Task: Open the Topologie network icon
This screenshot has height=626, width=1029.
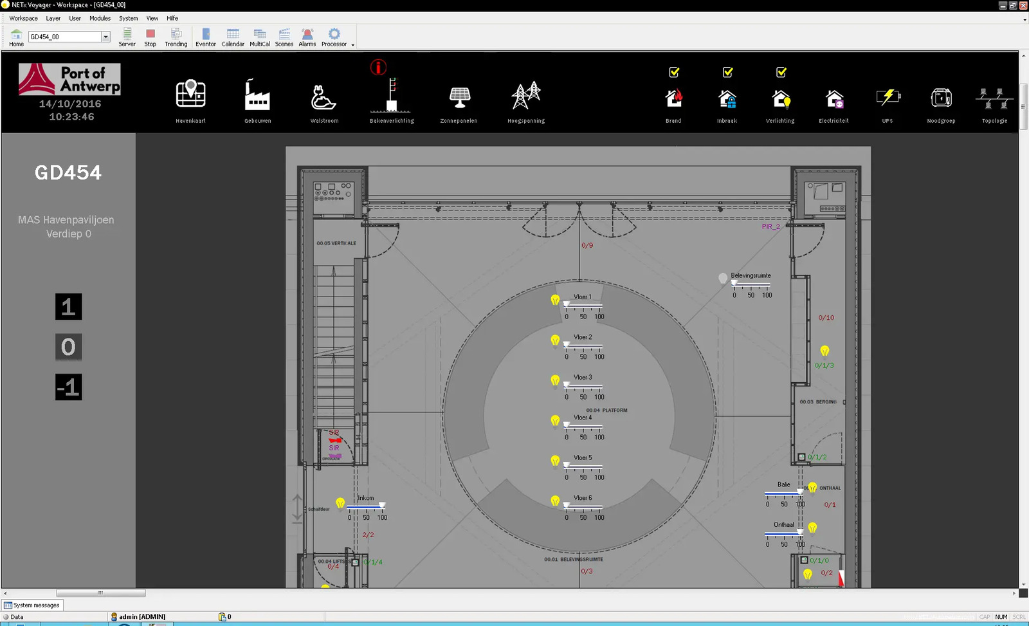Action: (x=994, y=98)
